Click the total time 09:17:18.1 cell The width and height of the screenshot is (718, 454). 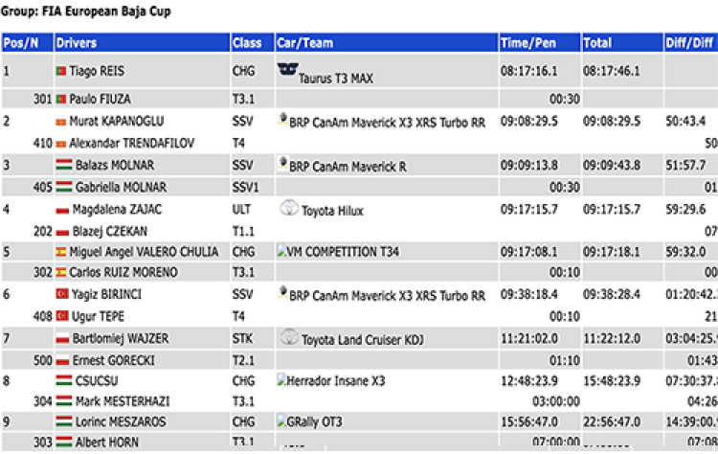click(x=612, y=252)
